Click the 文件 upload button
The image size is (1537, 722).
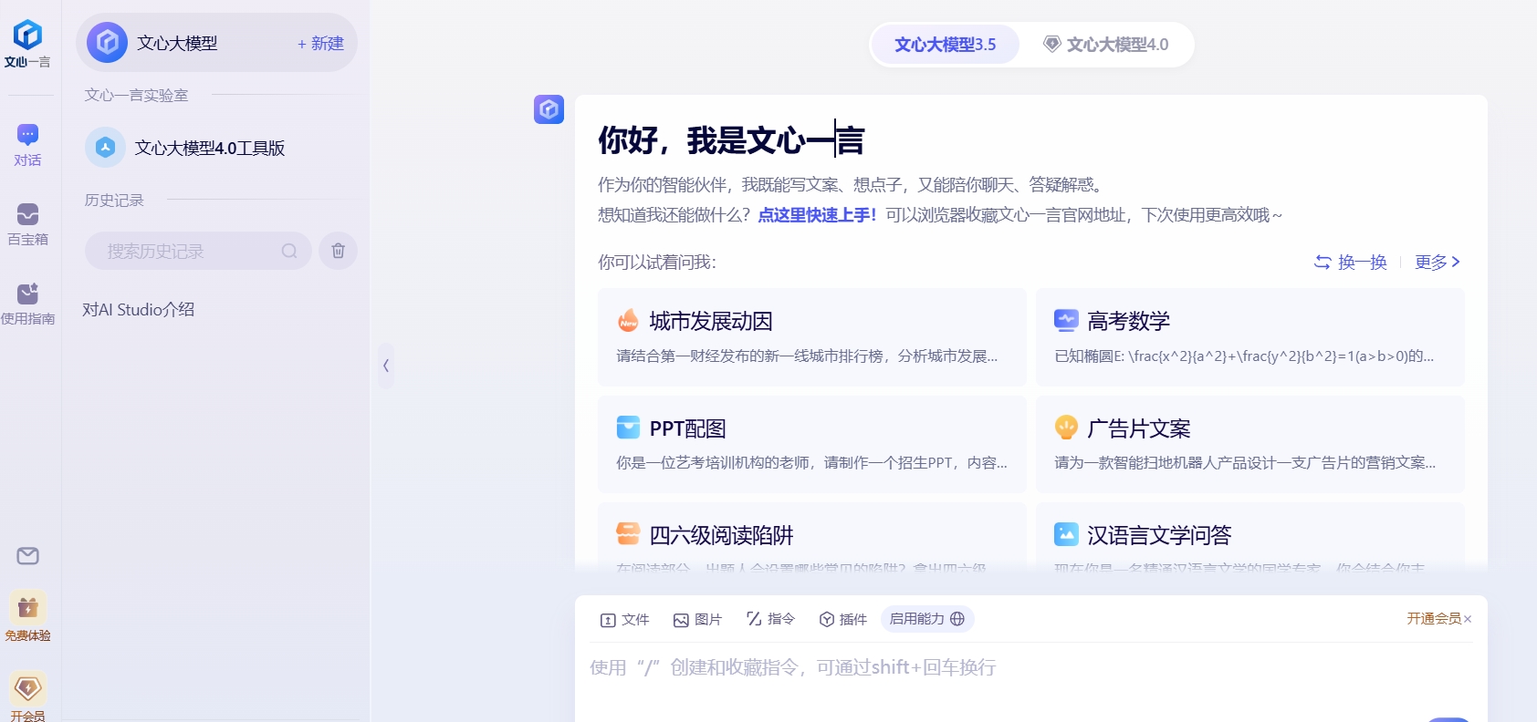coord(624,620)
